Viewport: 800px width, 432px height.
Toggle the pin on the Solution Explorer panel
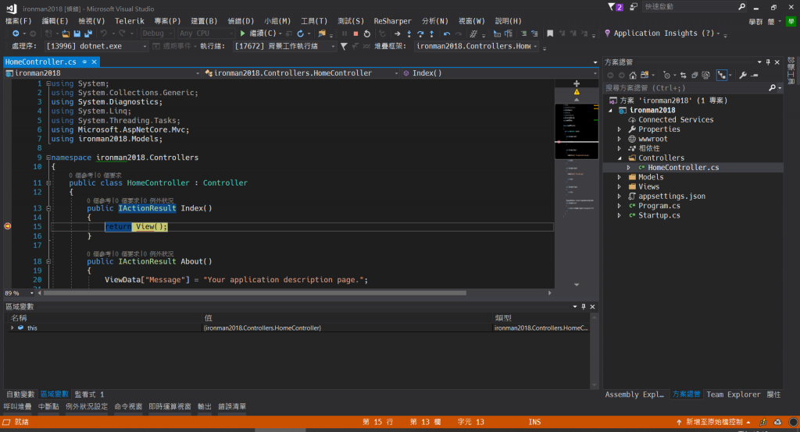pos(767,62)
